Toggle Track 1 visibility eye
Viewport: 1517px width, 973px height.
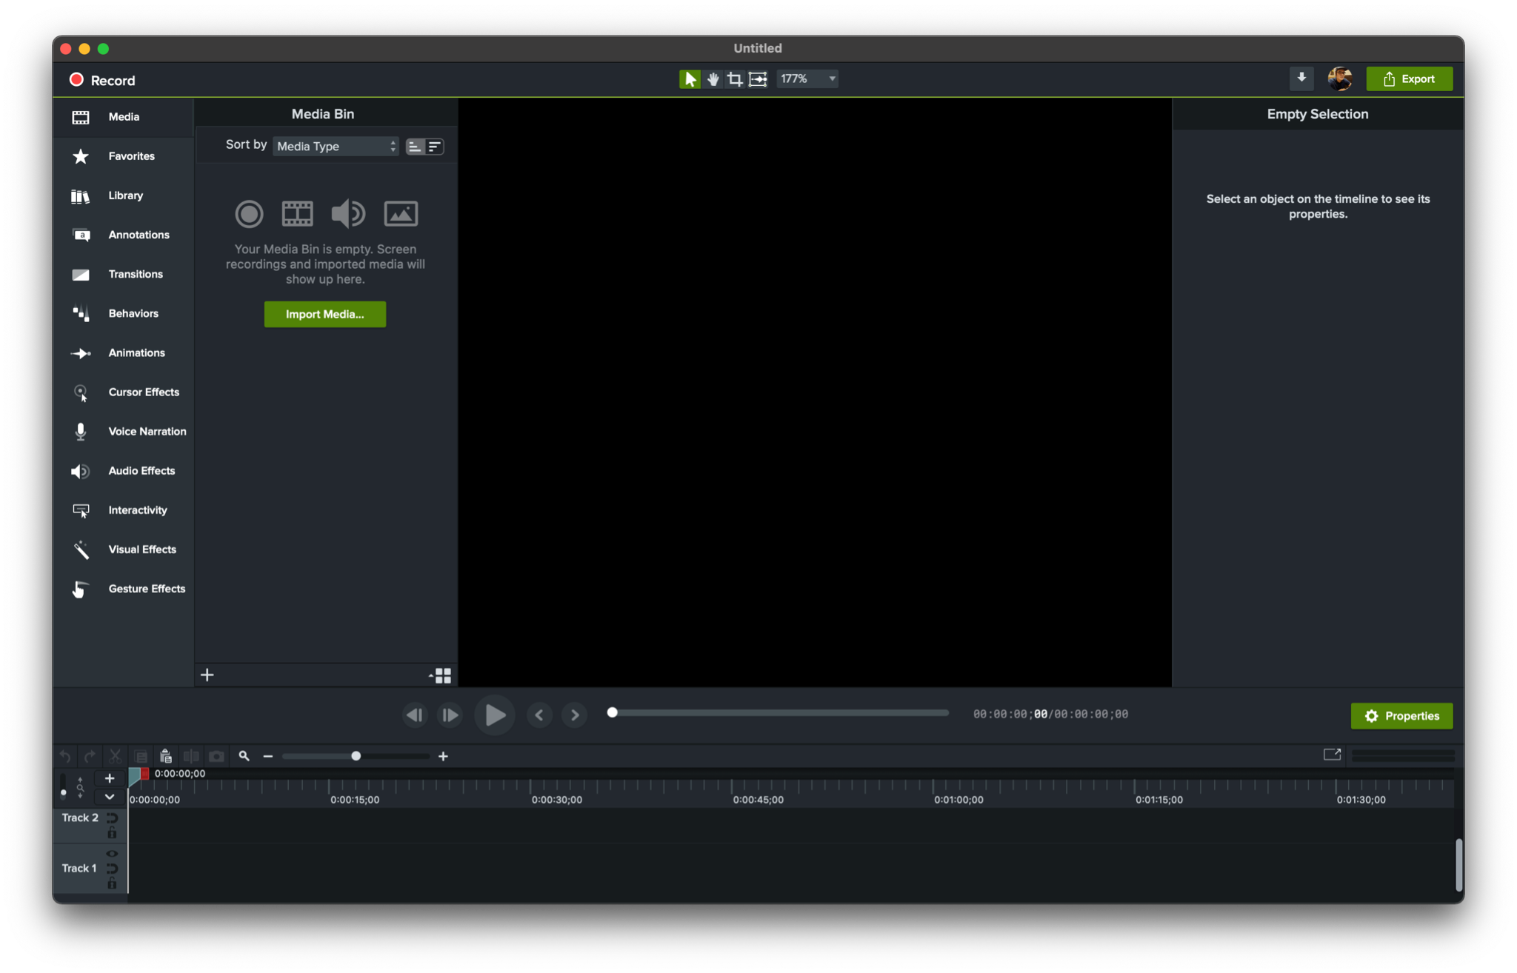(112, 854)
